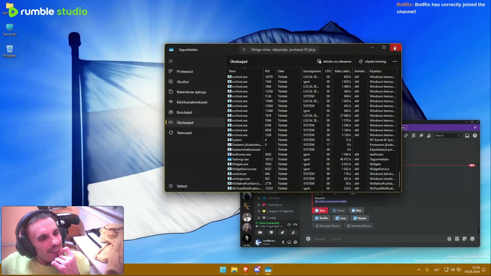Collapse the Task Manager hamburger navigation menu

171,61
